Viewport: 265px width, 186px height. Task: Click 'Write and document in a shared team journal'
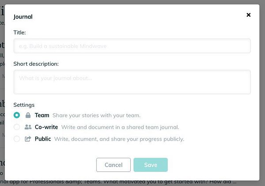click(x=120, y=127)
